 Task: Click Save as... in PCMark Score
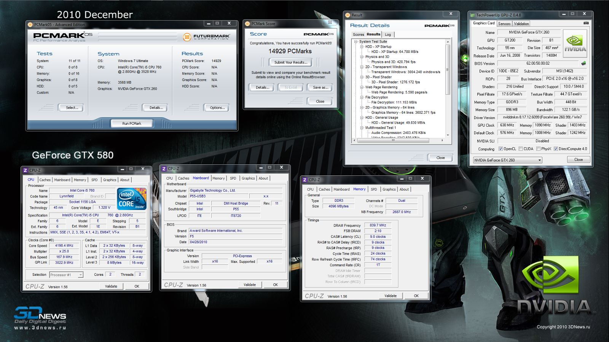click(x=320, y=87)
